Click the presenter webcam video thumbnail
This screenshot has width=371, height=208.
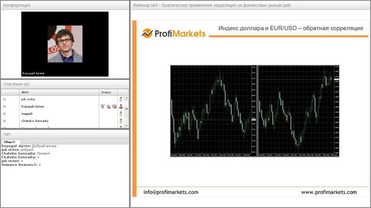pos(65,44)
